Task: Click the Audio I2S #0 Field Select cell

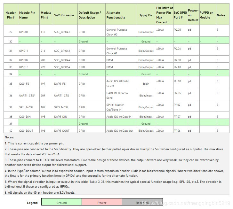Action: [121, 82]
